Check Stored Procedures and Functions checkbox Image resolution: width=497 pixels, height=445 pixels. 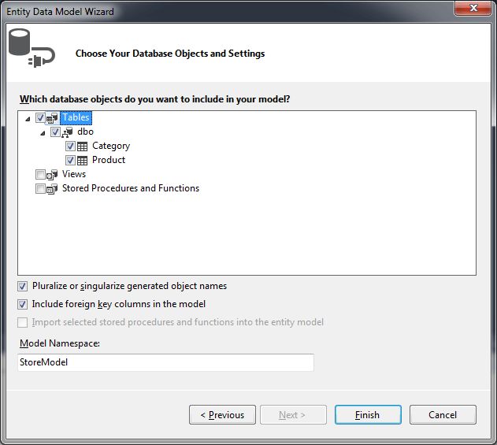[x=40, y=188]
